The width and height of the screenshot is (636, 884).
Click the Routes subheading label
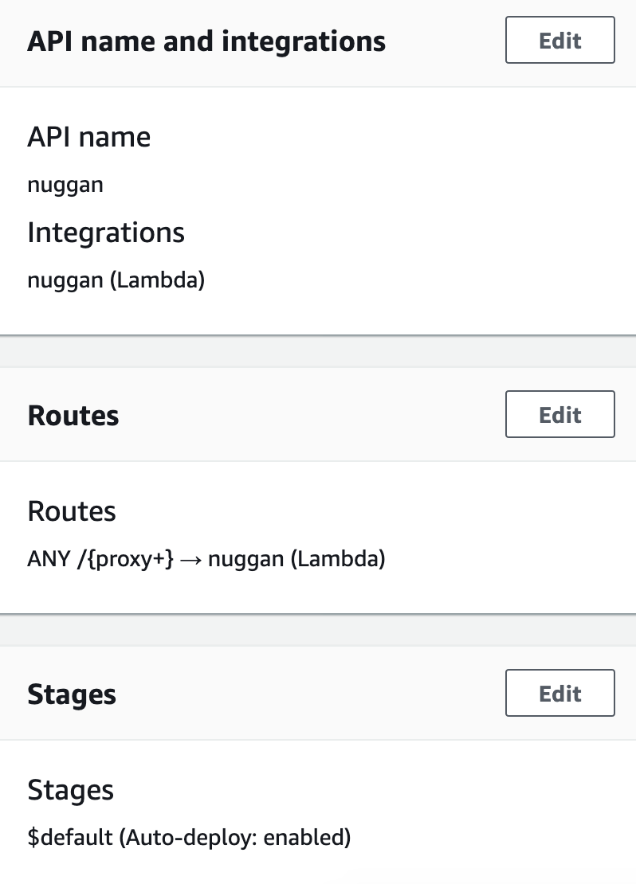pyautogui.click(x=71, y=510)
